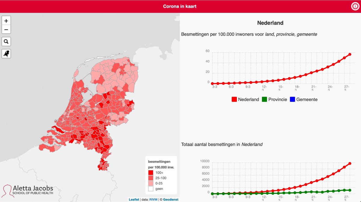Screen dimensions: 361x202
Task: Open the map search magnifier tool
Action: pos(6,41)
